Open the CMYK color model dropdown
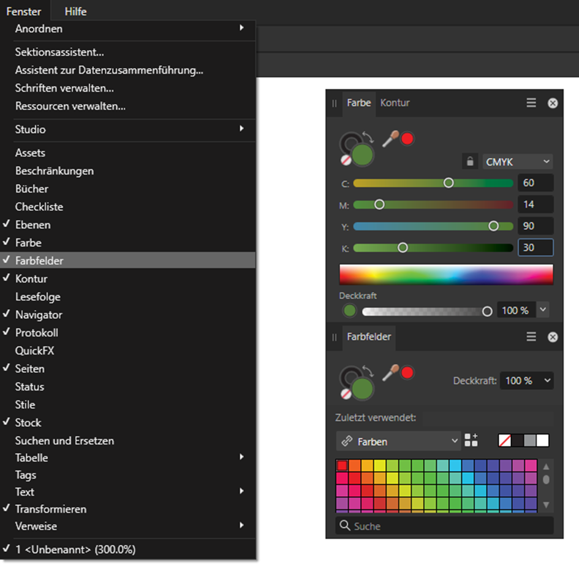579x574 pixels. [517, 161]
